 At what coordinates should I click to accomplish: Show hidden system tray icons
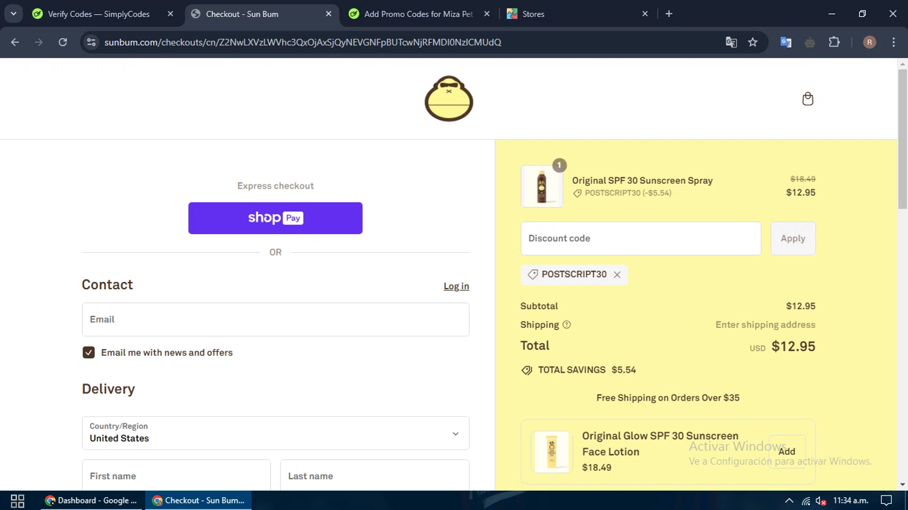(x=789, y=500)
